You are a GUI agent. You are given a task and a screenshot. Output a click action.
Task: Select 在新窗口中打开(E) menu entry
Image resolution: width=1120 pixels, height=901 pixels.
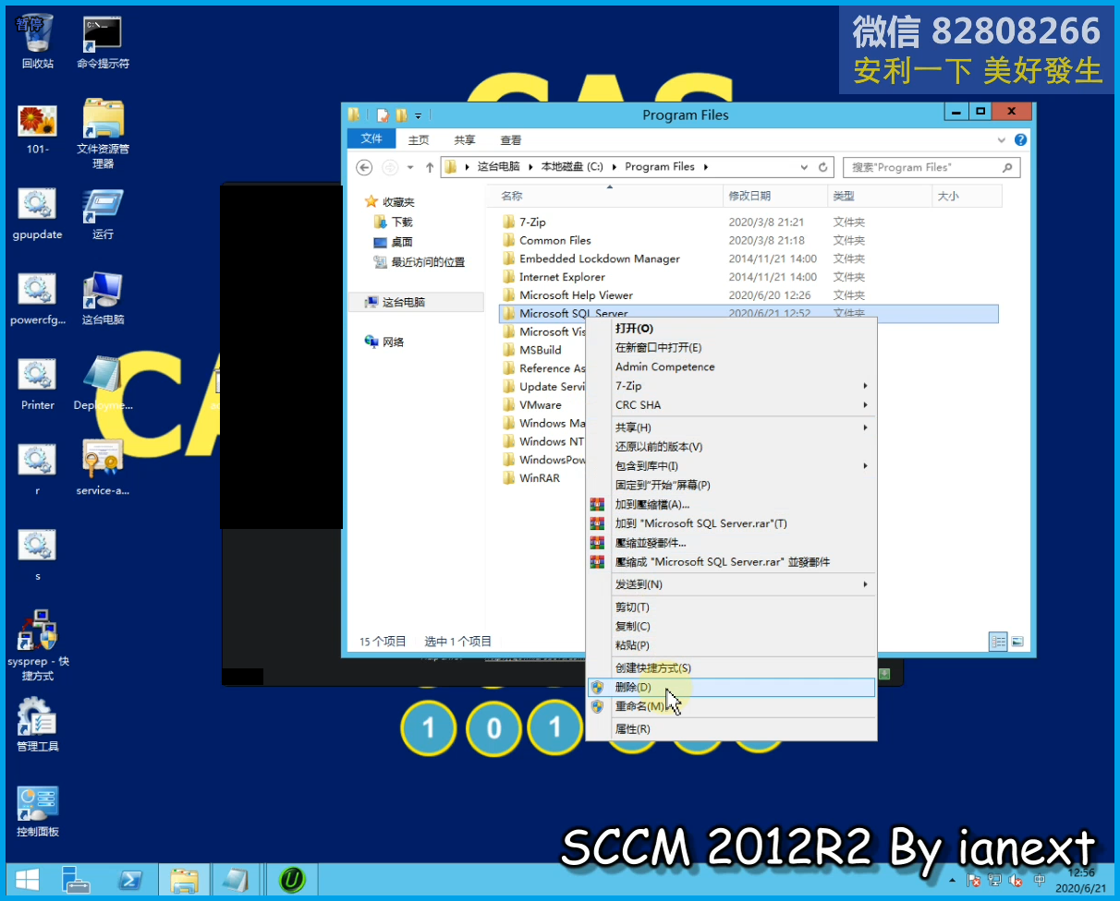coord(731,348)
